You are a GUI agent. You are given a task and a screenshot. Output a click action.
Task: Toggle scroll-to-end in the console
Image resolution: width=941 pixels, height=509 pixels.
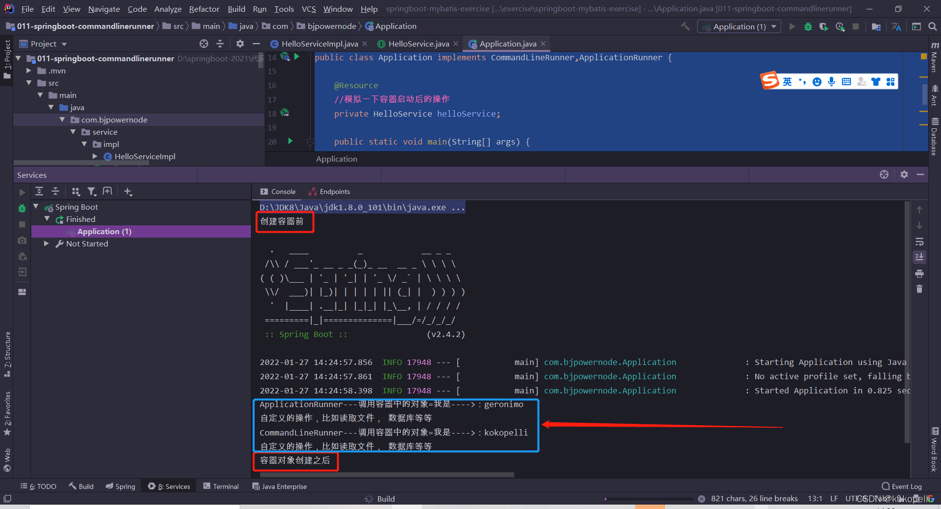(920, 257)
